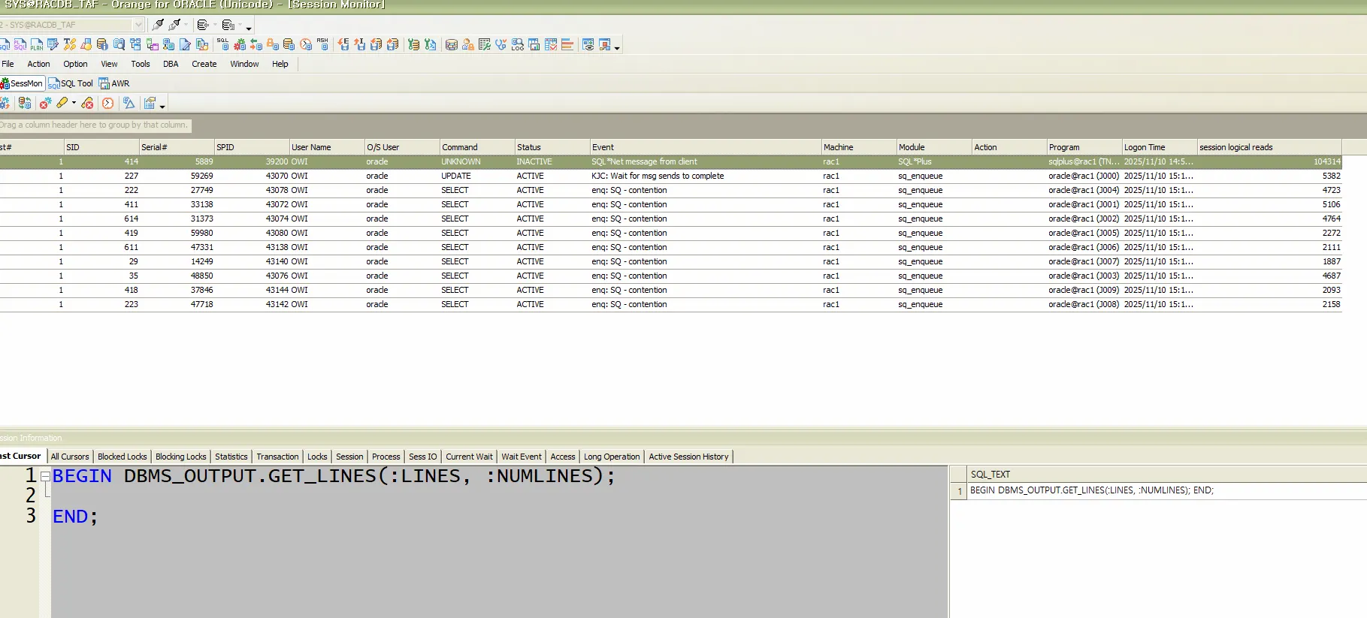Click the SID column header
Viewport: 1367px width, 618px height.
(x=101, y=147)
